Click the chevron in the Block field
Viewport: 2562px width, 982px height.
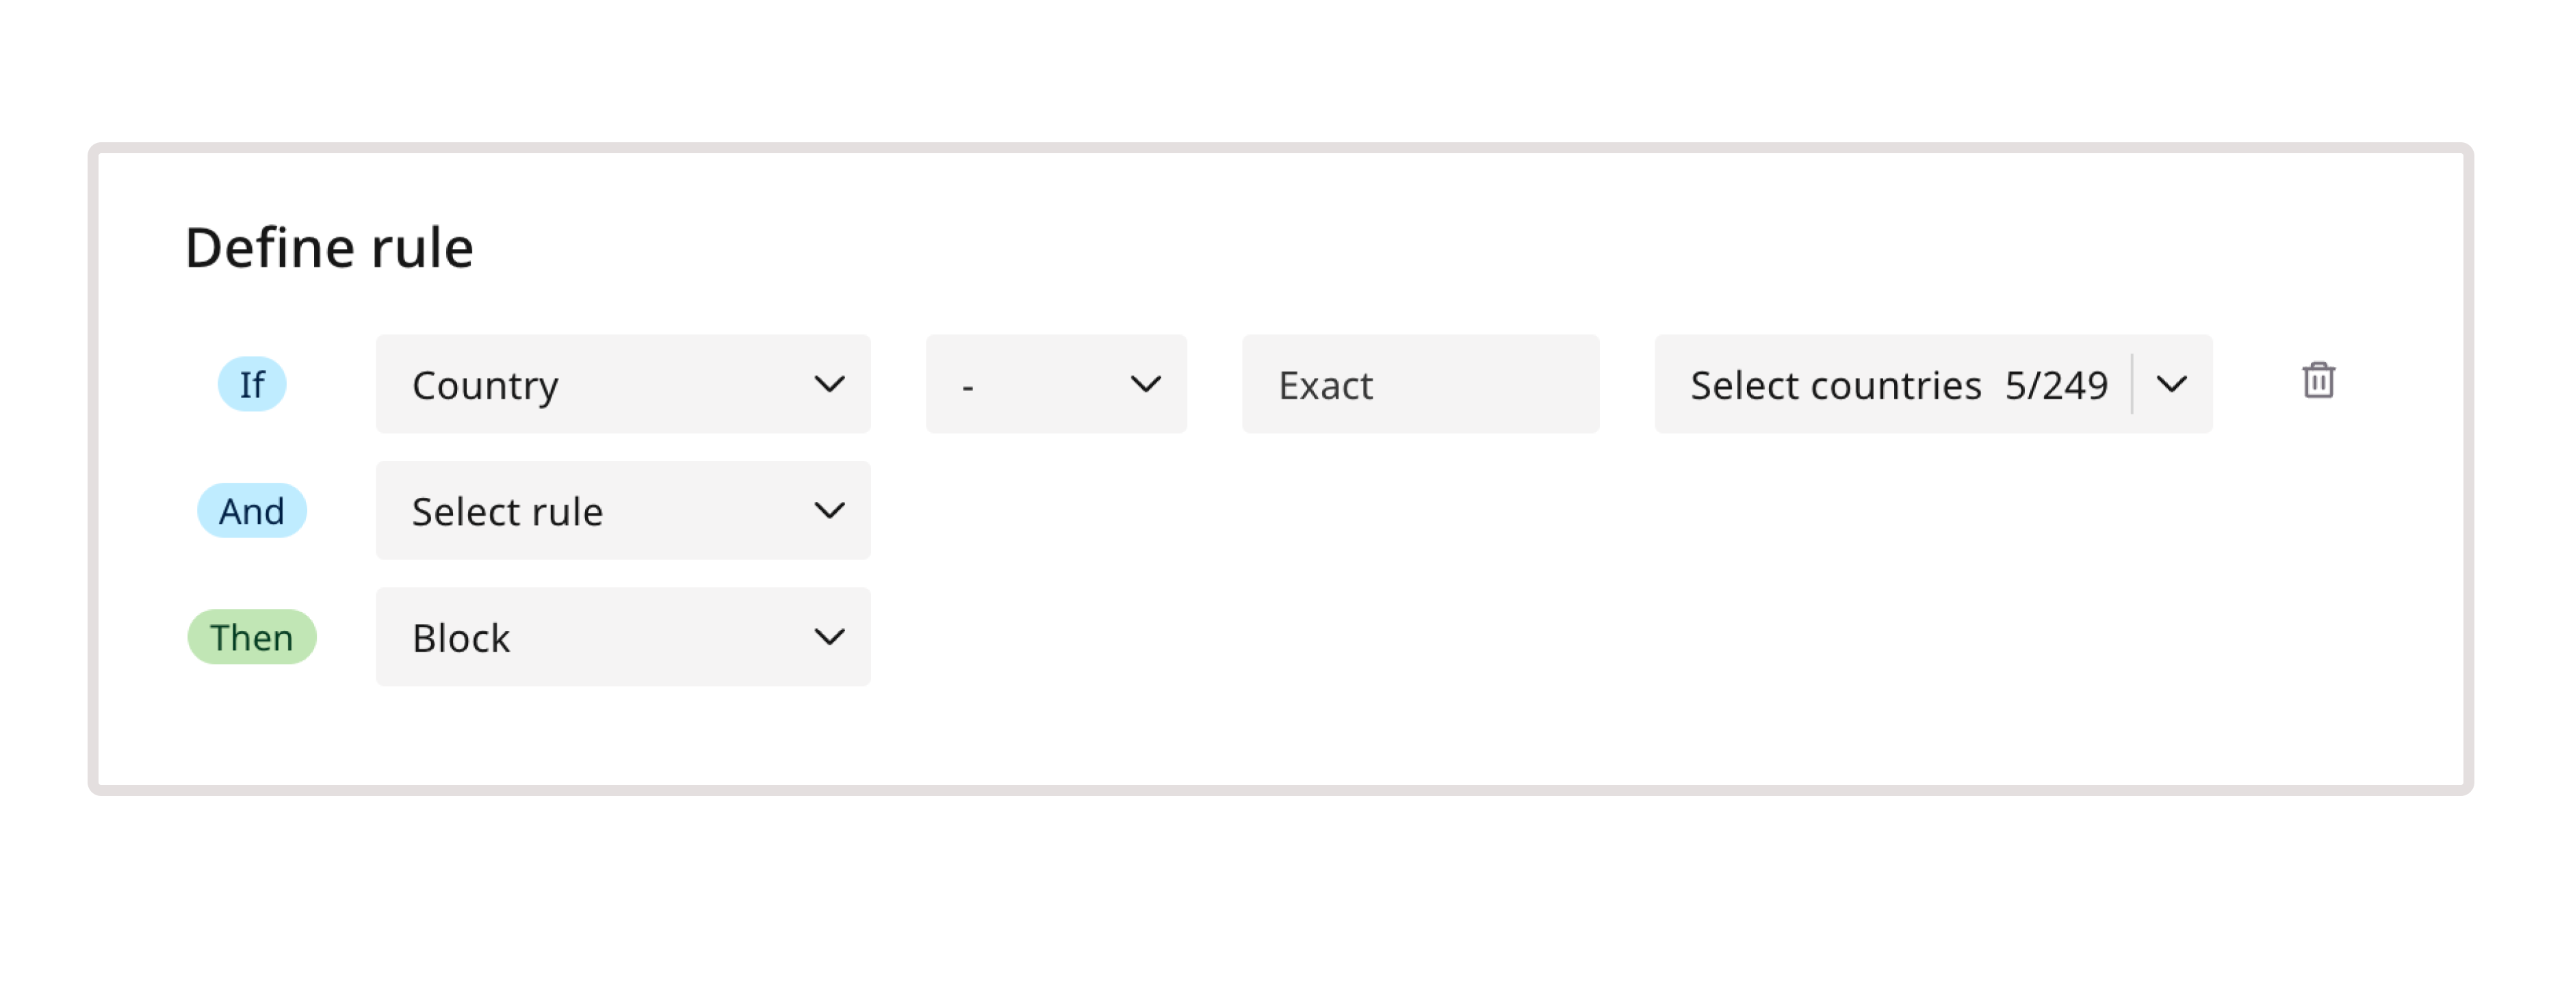click(829, 637)
